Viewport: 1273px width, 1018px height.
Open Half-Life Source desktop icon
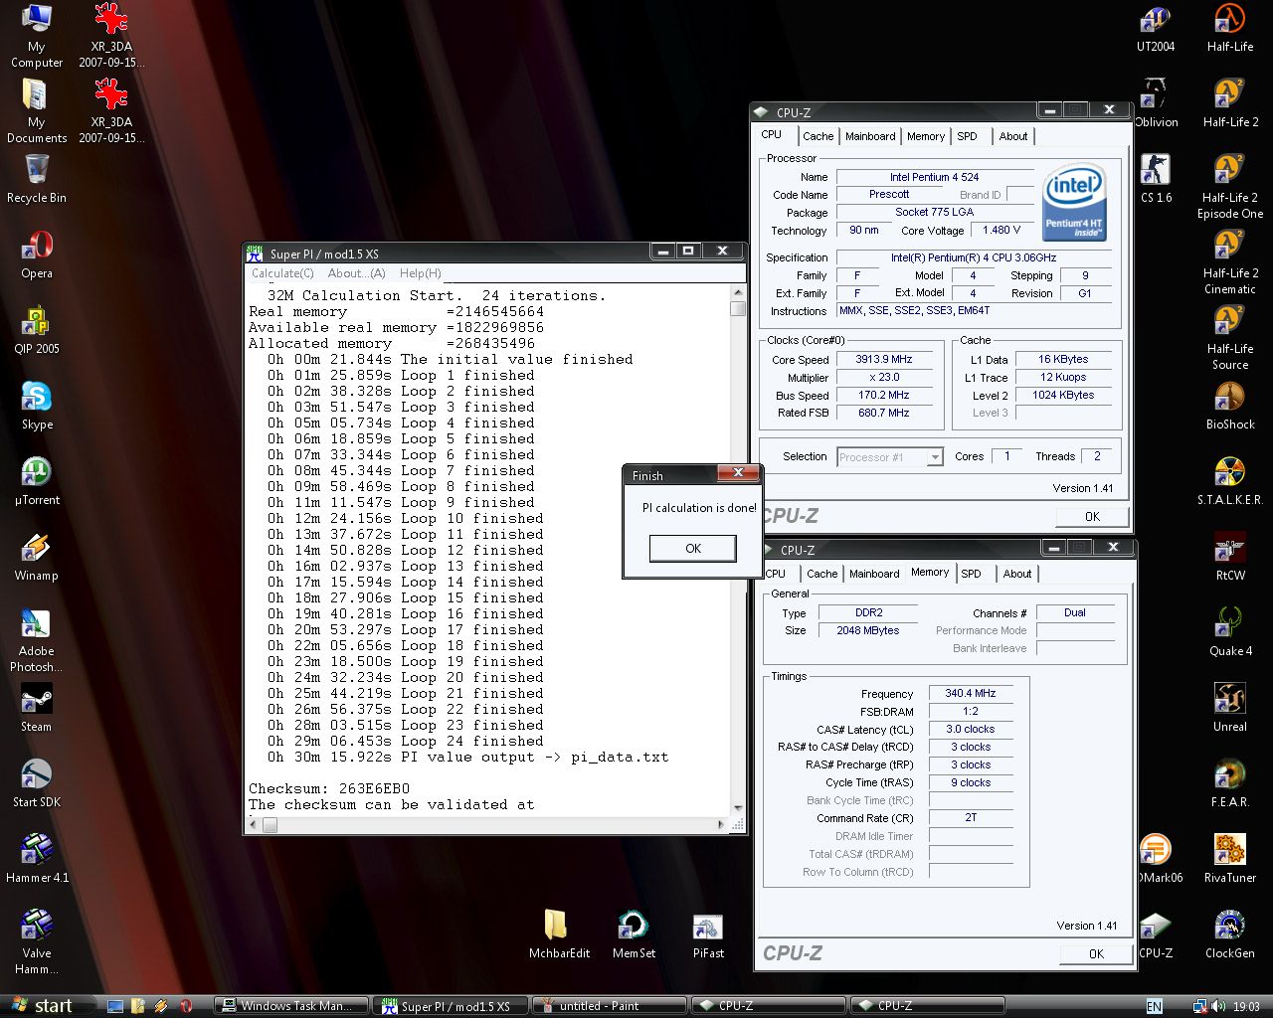pyautogui.click(x=1230, y=338)
